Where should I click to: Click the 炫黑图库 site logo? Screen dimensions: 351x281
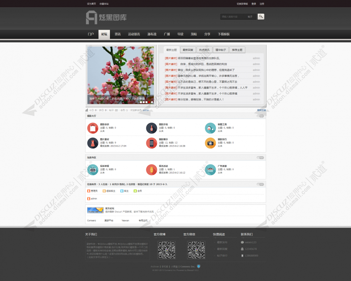click(106, 17)
